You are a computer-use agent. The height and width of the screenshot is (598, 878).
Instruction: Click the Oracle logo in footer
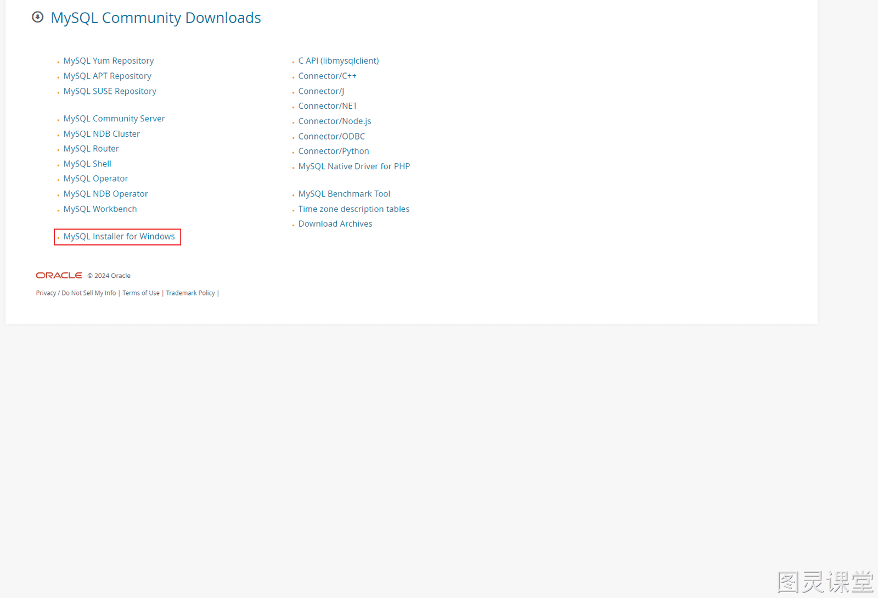tap(59, 276)
